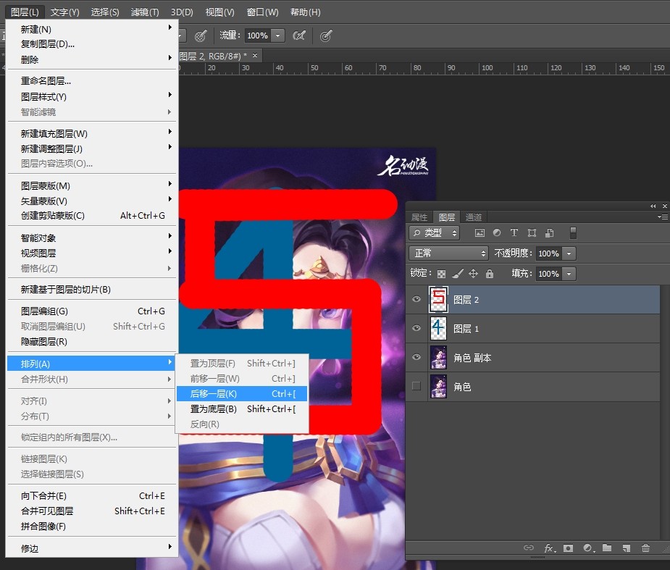Hide 图层 1 using its eye icon
Image resolution: width=670 pixels, height=570 pixels.
click(416, 328)
